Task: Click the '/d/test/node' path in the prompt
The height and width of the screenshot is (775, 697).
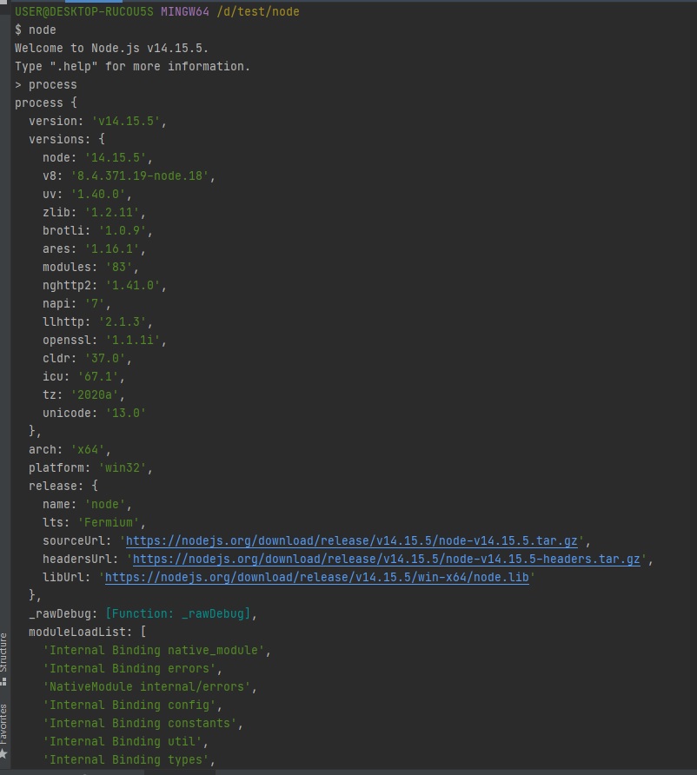Action: pos(258,11)
